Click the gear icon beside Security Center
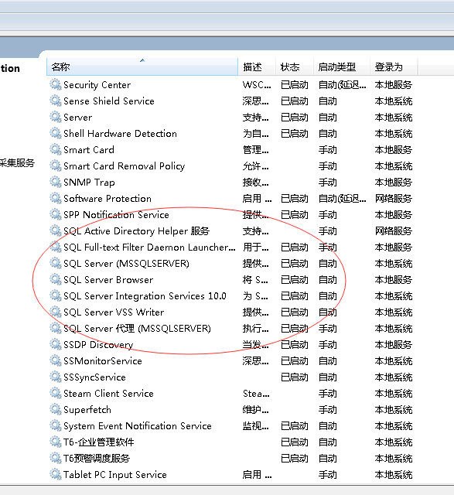The height and width of the screenshot is (495, 454). (56, 85)
